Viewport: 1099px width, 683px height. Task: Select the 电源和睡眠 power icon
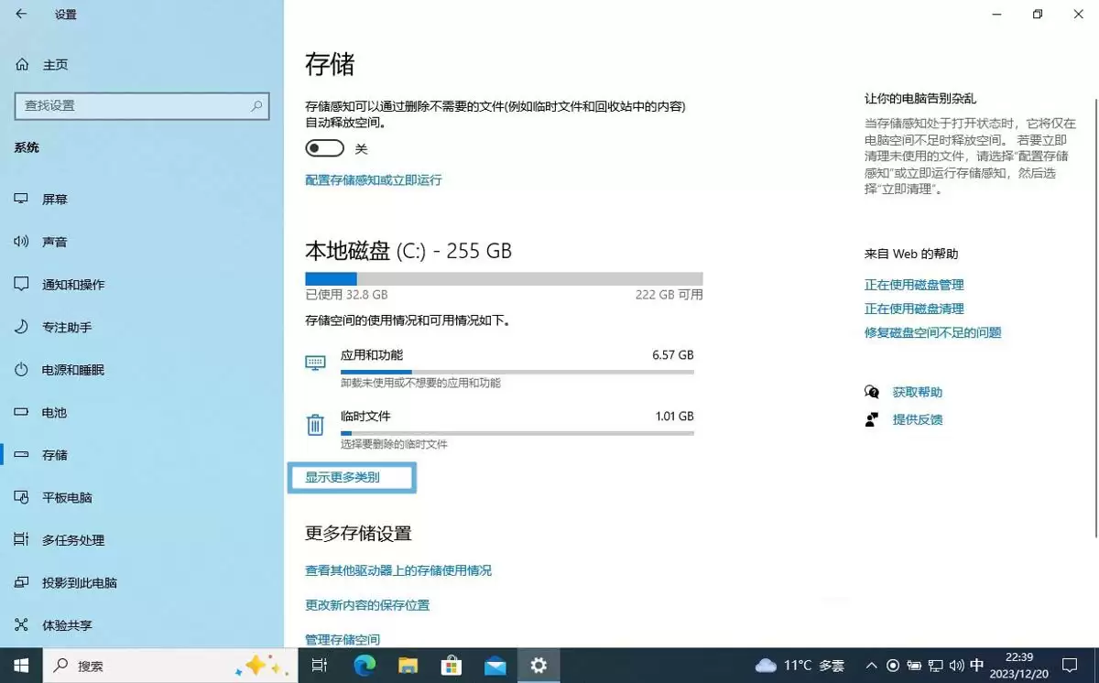(22, 370)
